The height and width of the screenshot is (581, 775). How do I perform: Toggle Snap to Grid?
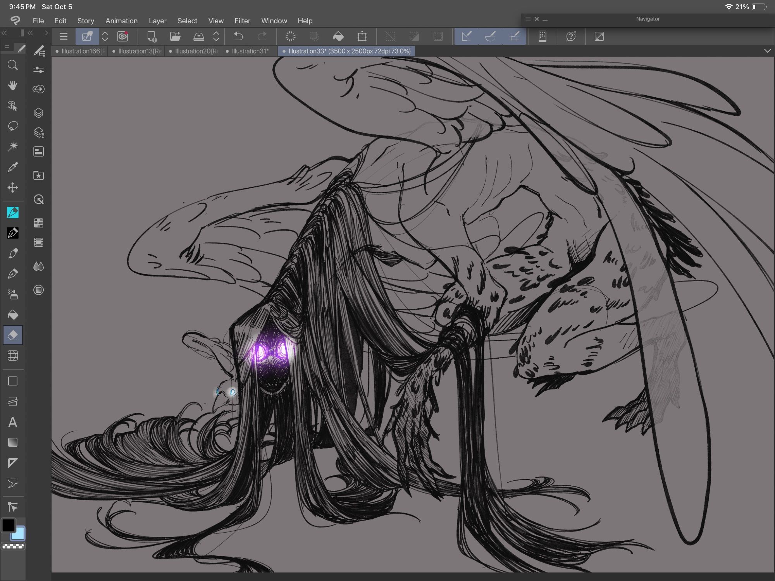(514, 36)
